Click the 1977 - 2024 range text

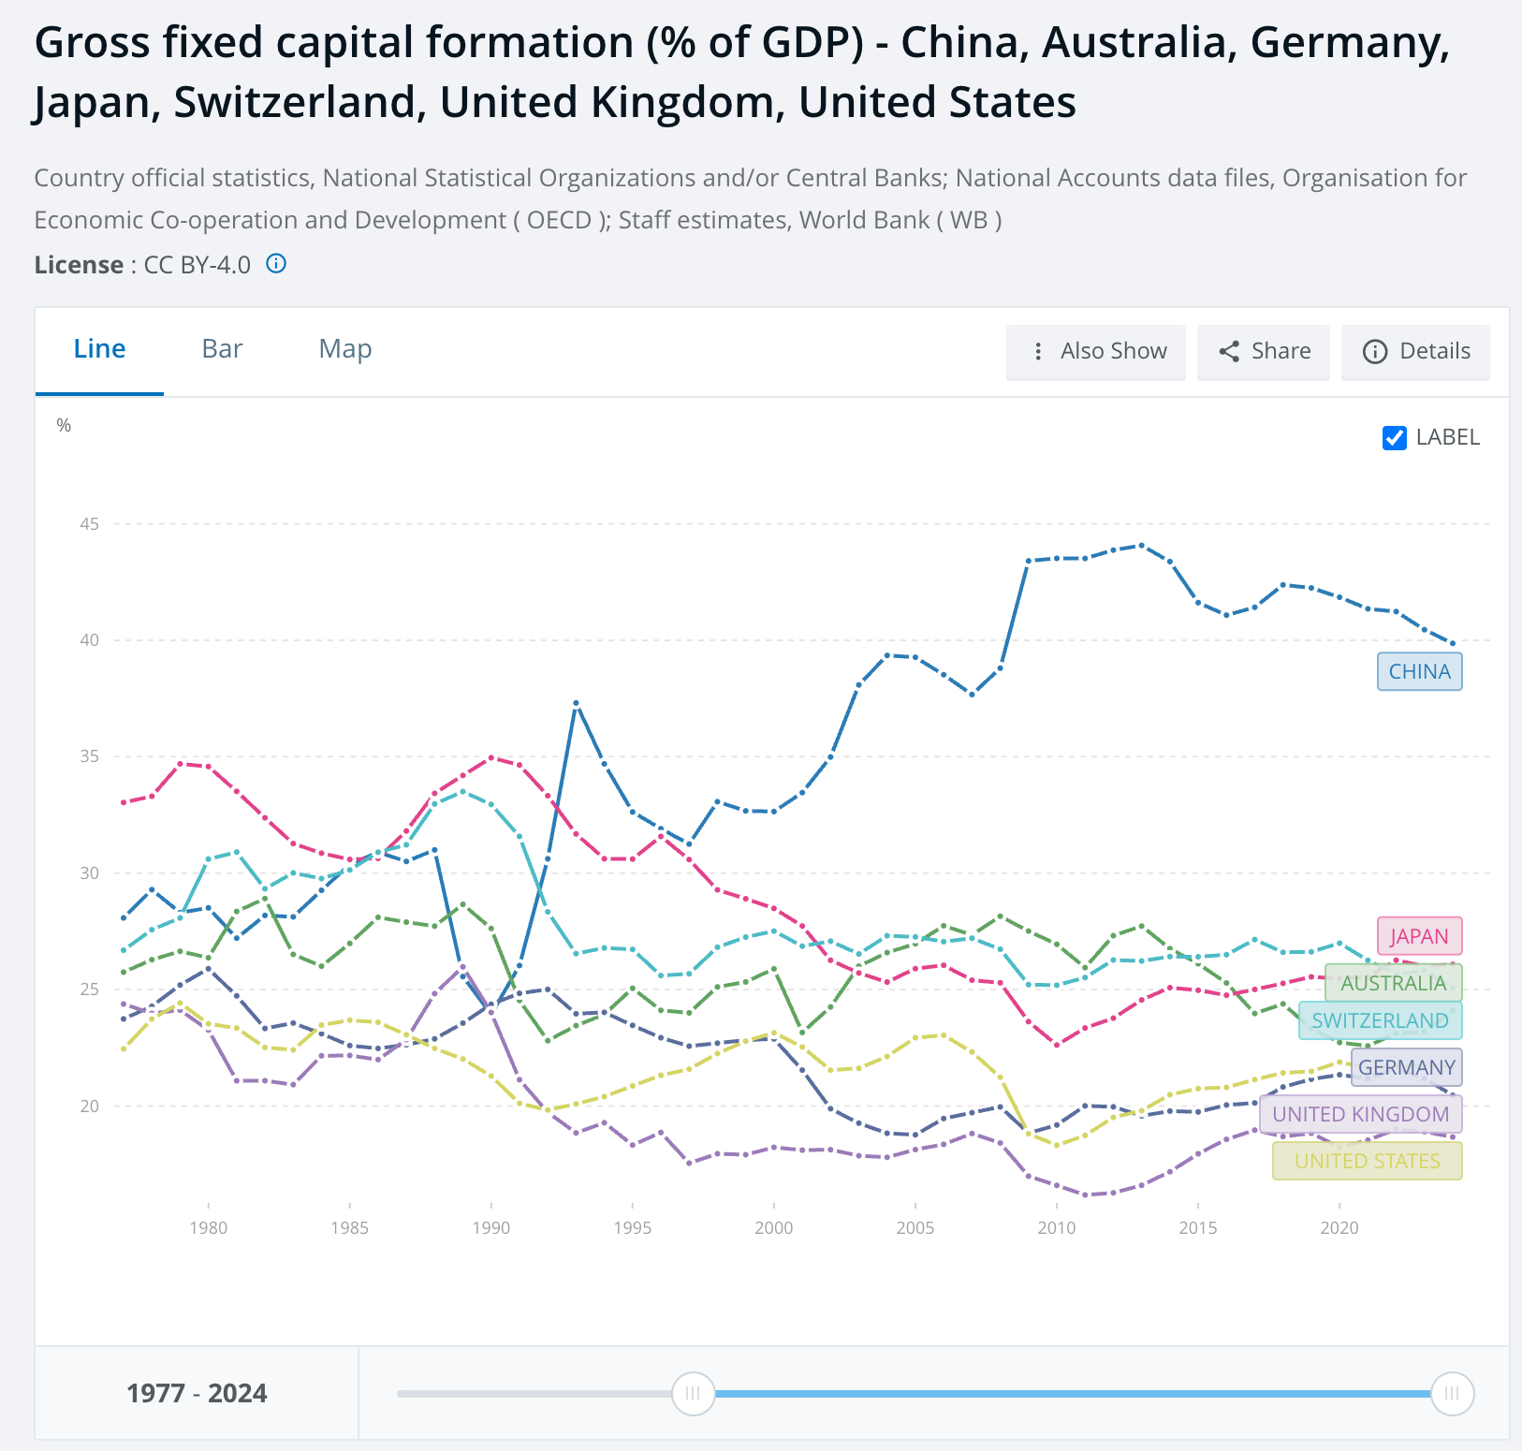(x=197, y=1393)
